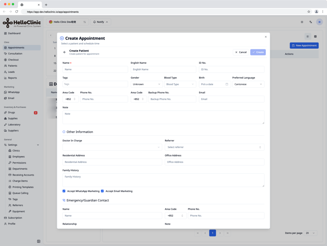Collapse the Settings section chevron
Image resolution: width=327 pixels, height=246 pixels.
click(x=38, y=145)
